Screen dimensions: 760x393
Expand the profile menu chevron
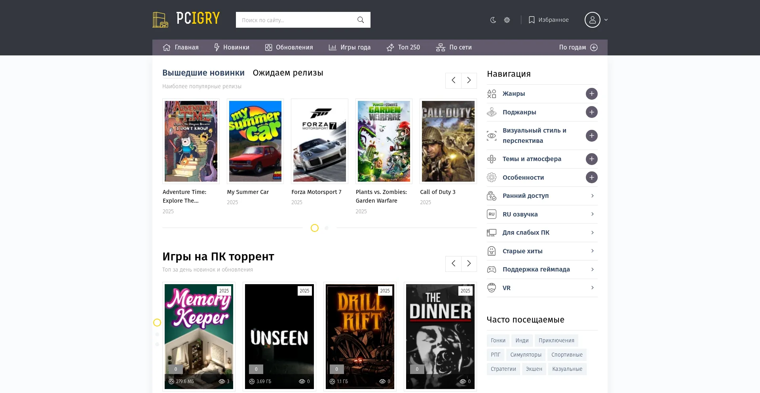[606, 20]
